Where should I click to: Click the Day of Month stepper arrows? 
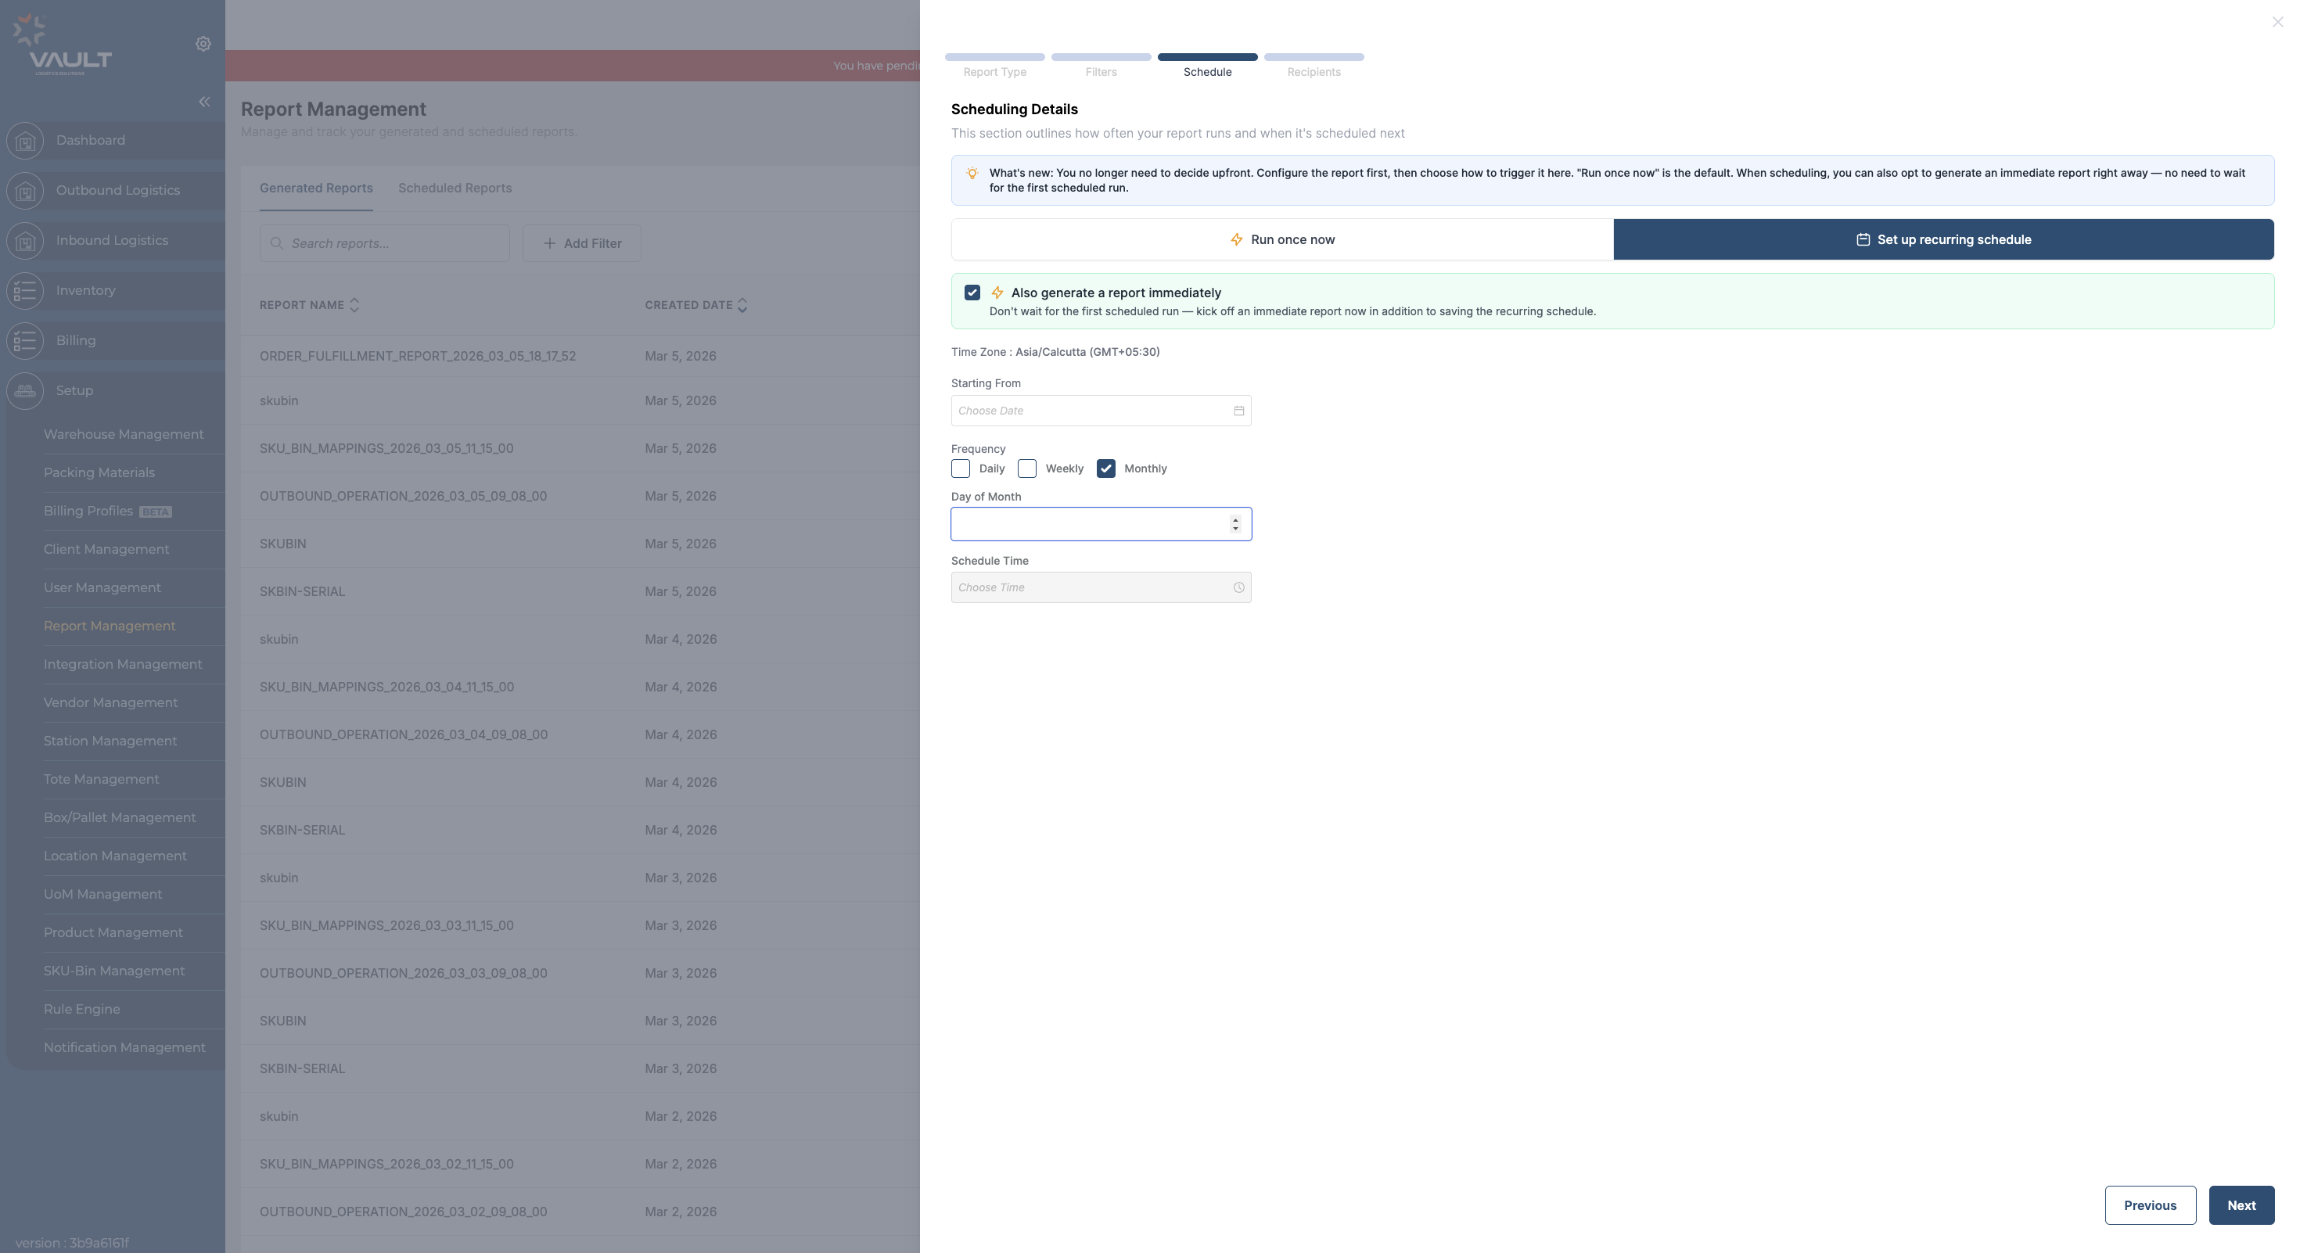point(1234,524)
